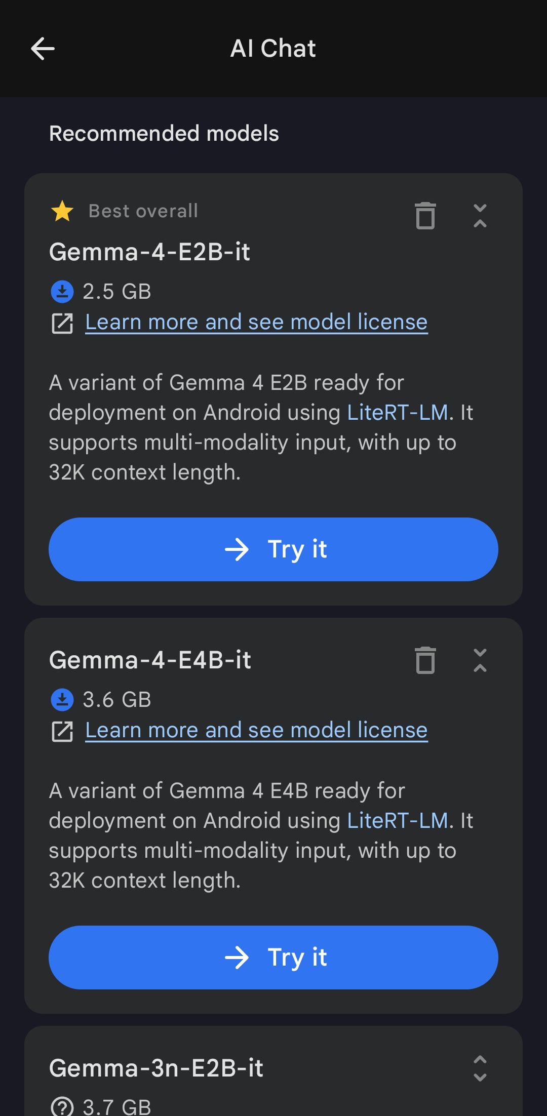Screen dimensions: 547x1116
Task: Click the question mark icon by 3.7 GB
Action: click(x=62, y=1107)
